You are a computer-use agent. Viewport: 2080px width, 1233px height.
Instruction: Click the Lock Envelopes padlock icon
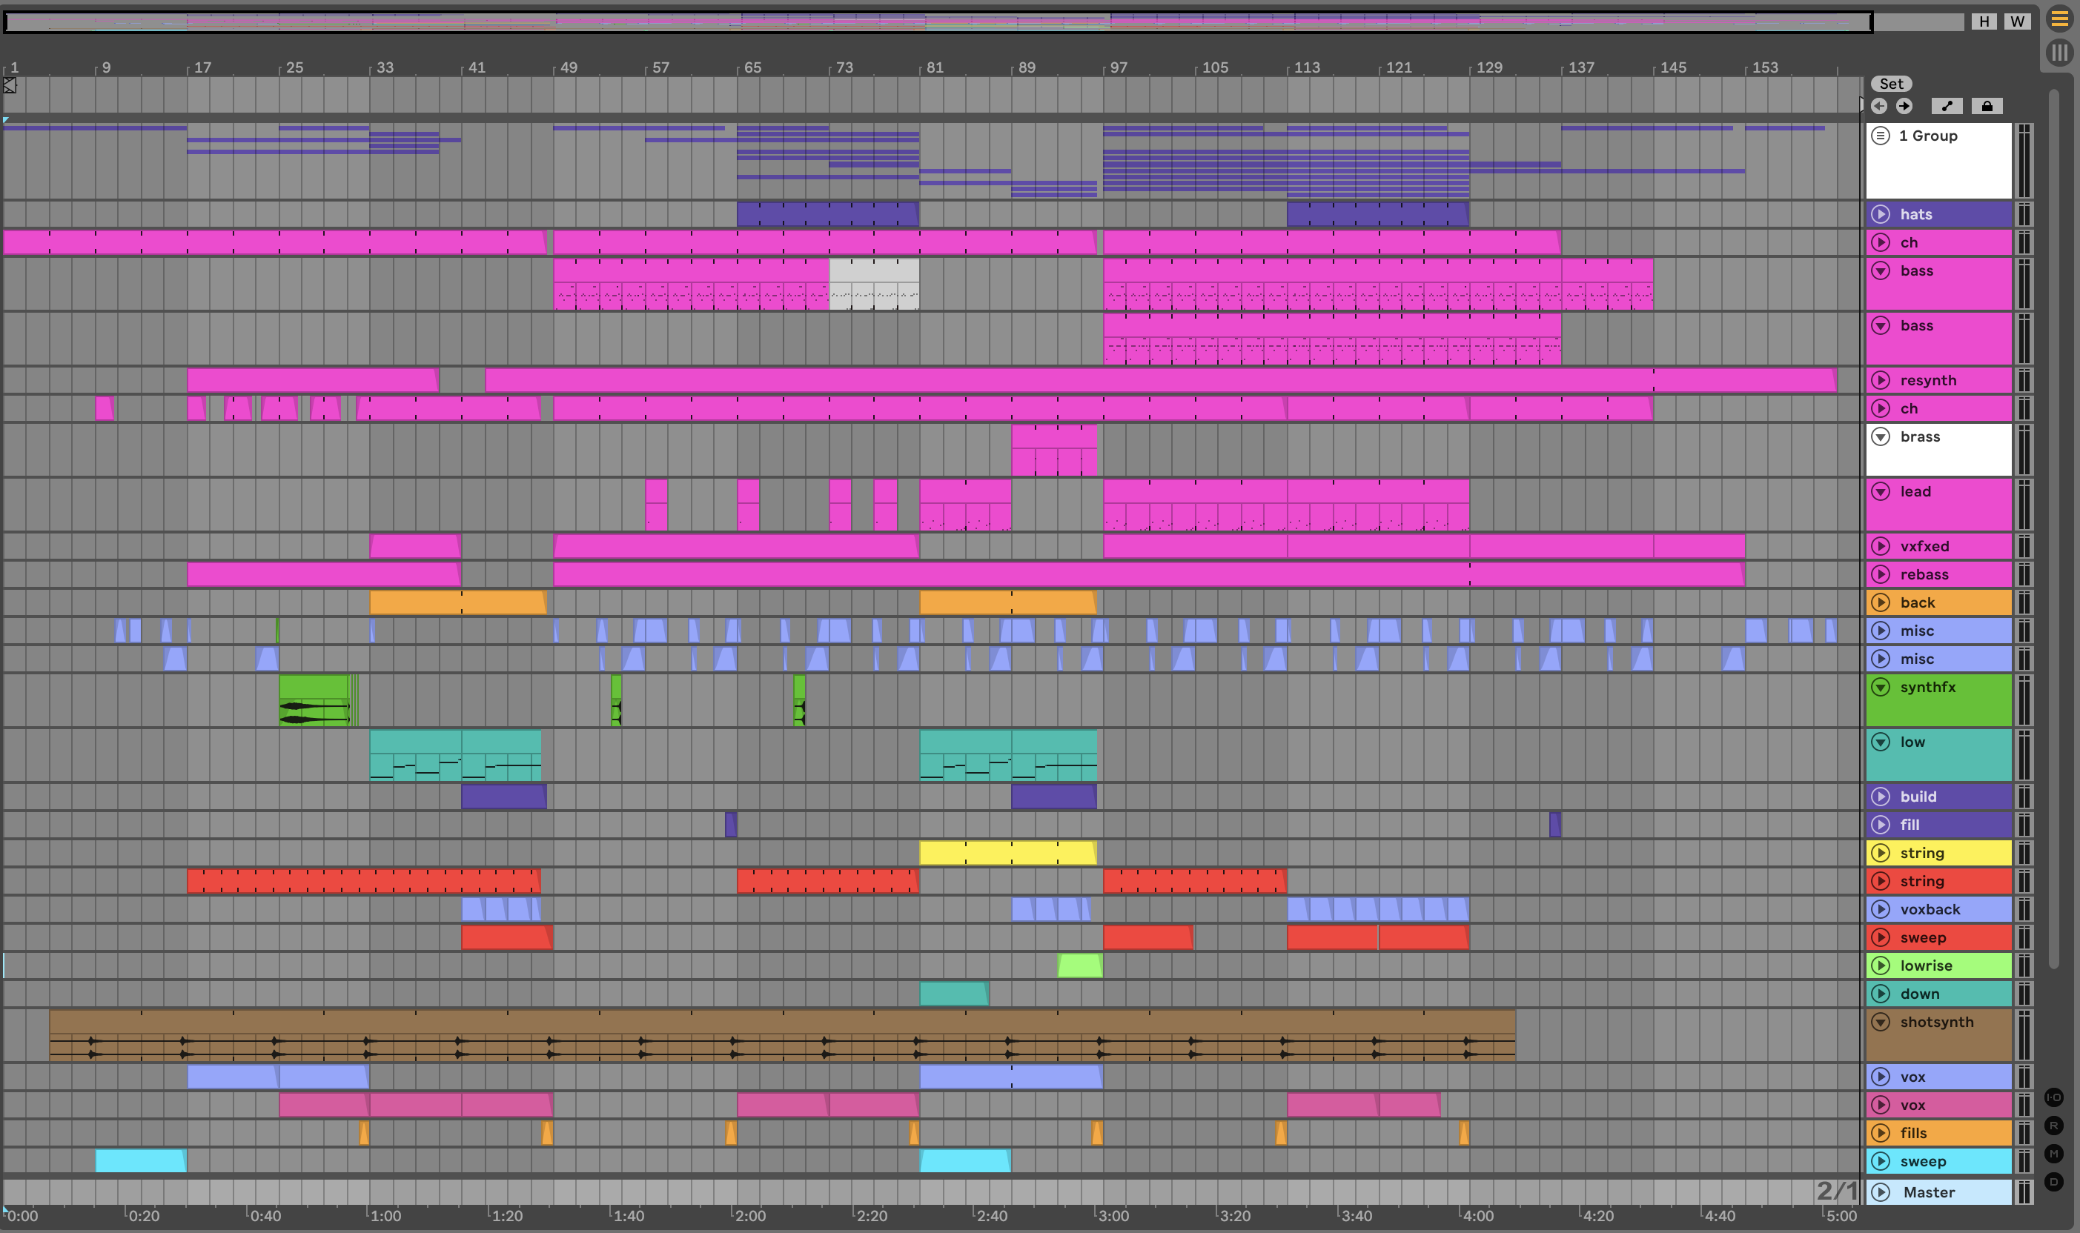pyautogui.click(x=1987, y=105)
